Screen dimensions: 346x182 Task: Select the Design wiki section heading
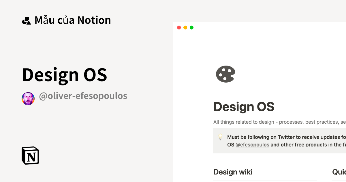click(x=233, y=172)
